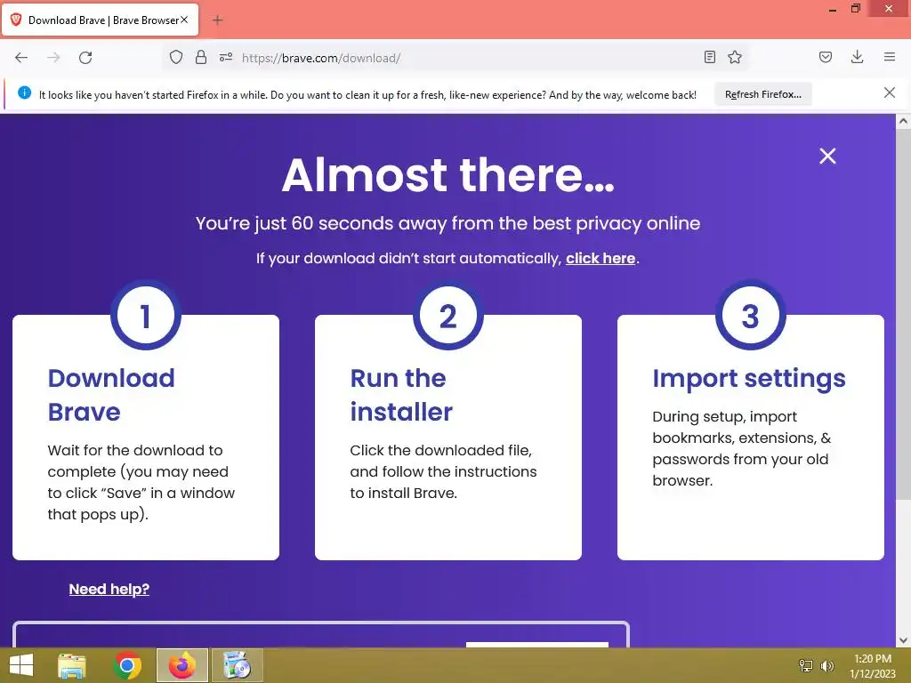
Task: Click the Download Brave heading
Action: [x=111, y=395]
